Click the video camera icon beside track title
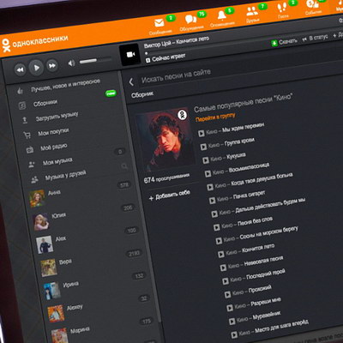 (130, 54)
